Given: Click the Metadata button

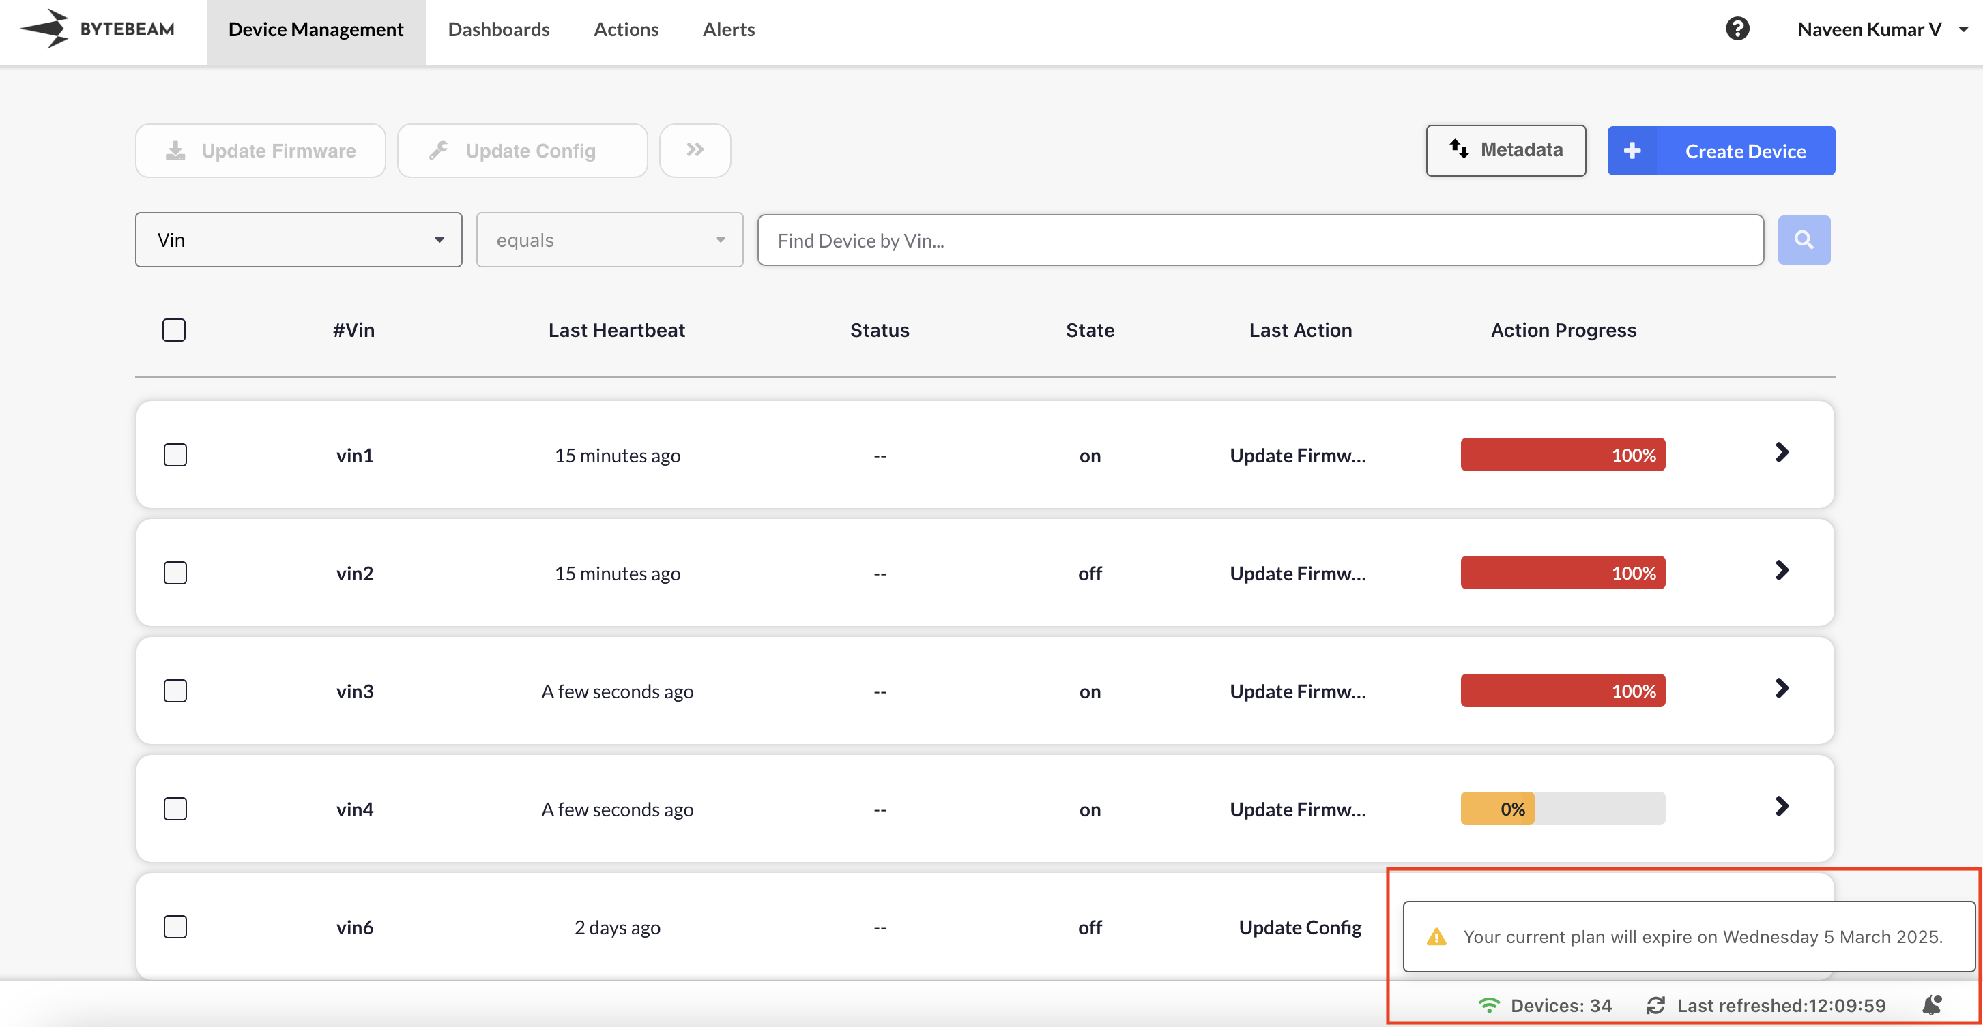Looking at the screenshot, I should 1505,150.
